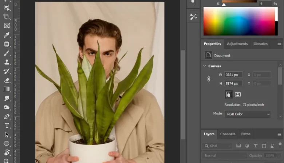Toggle the width-height link icon
Image resolution: width=284 pixels, height=163 pixels.
point(209,79)
